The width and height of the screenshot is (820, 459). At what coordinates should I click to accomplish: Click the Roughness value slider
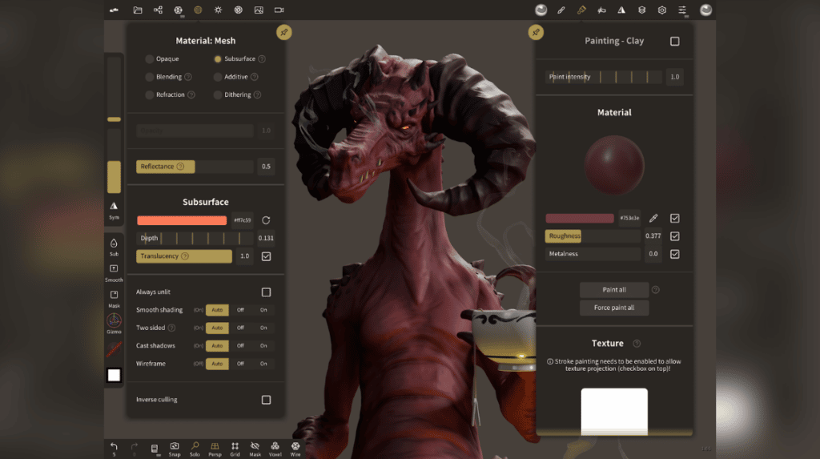[x=593, y=236]
